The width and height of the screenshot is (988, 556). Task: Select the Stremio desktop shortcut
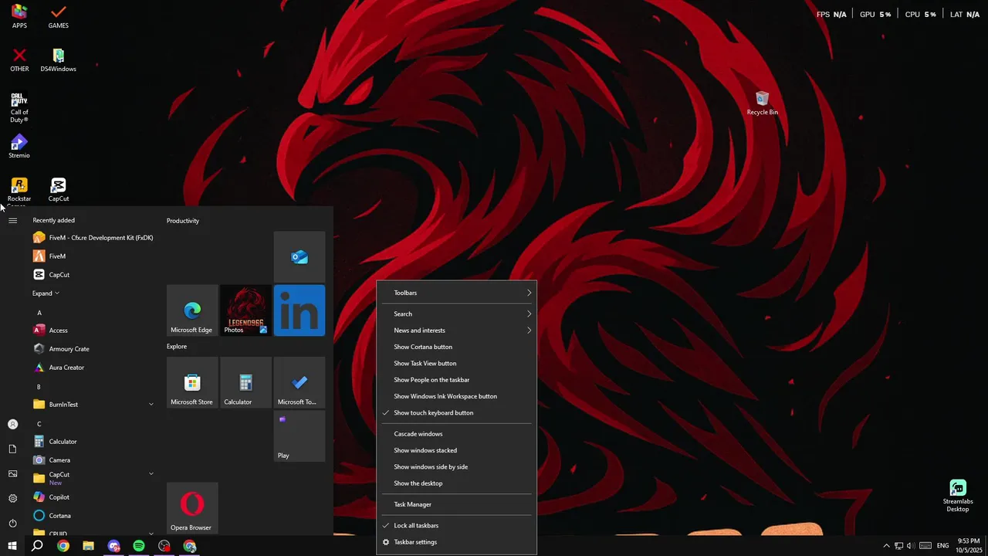[x=19, y=147]
